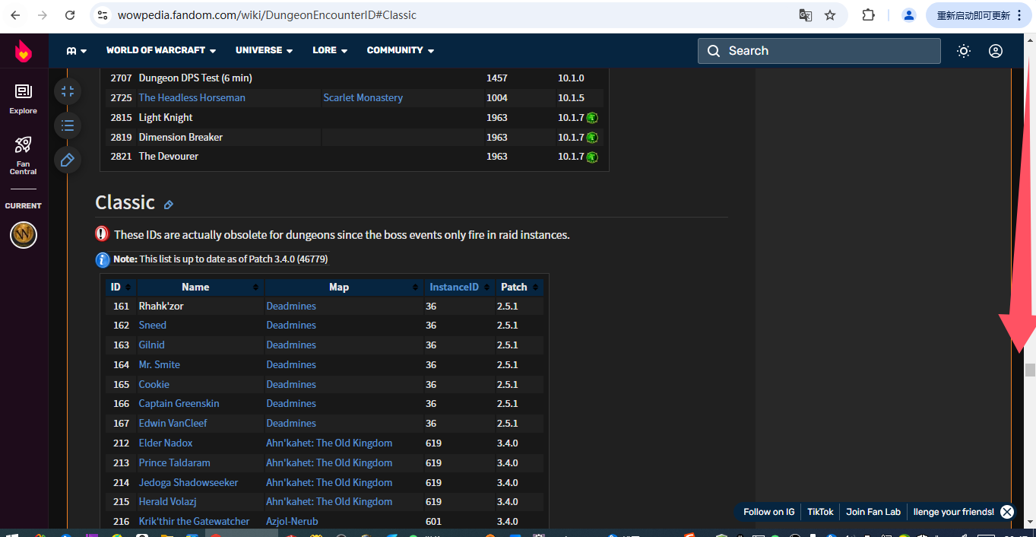Click the Wowpedia wiki round logo

pos(24,234)
